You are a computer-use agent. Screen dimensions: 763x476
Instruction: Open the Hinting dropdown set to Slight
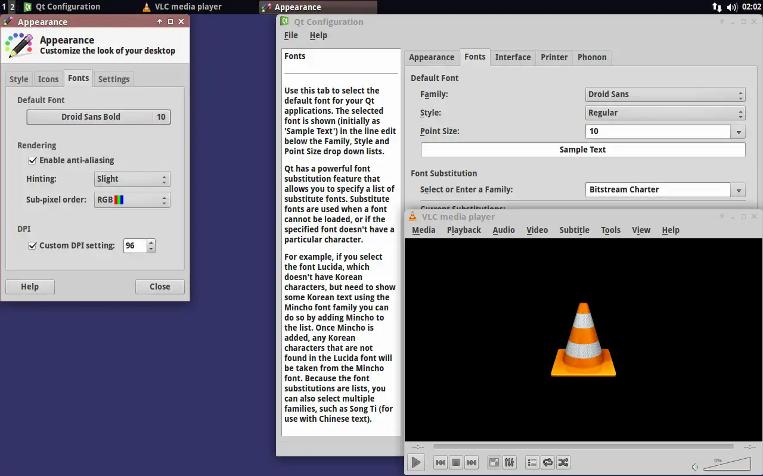coord(132,179)
